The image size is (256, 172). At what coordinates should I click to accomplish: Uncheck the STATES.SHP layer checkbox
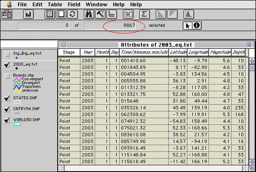pyautogui.click(x=7, y=98)
